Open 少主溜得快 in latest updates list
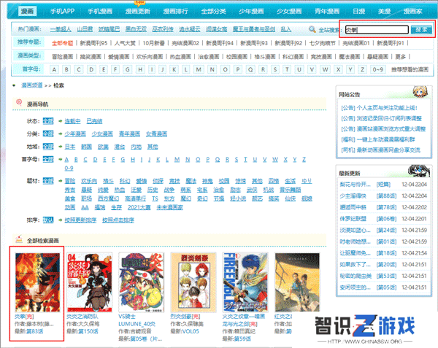Screen dimensions: 438x348 [x=353, y=196]
